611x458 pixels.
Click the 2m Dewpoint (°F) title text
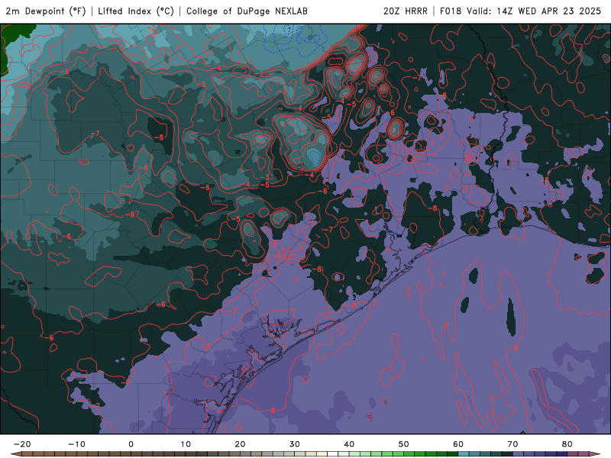pos(46,11)
